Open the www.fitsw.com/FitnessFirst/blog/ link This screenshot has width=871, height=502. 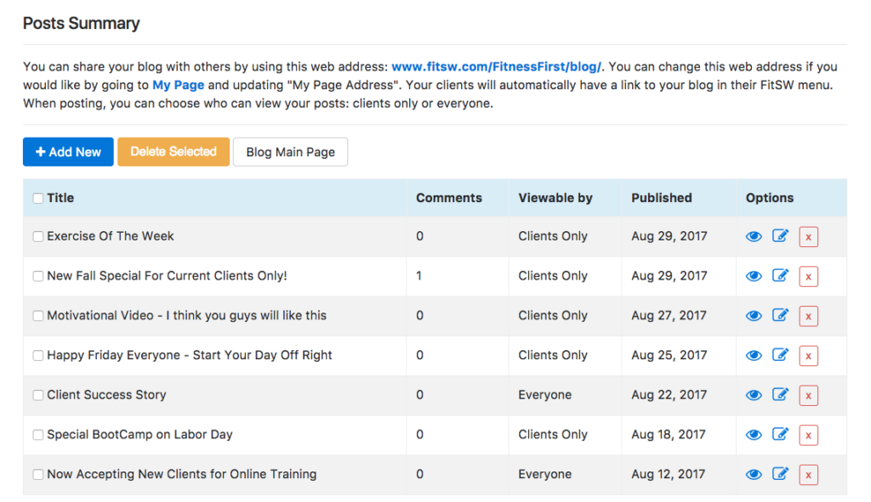(496, 66)
